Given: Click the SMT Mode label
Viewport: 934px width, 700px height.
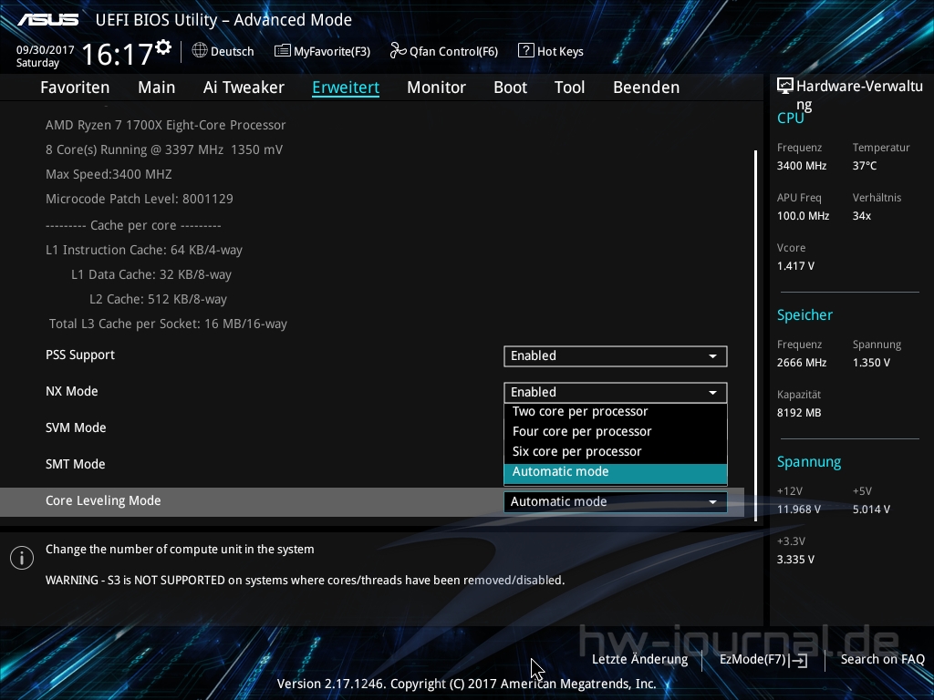Looking at the screenshot, I should [x=76, y=464].
